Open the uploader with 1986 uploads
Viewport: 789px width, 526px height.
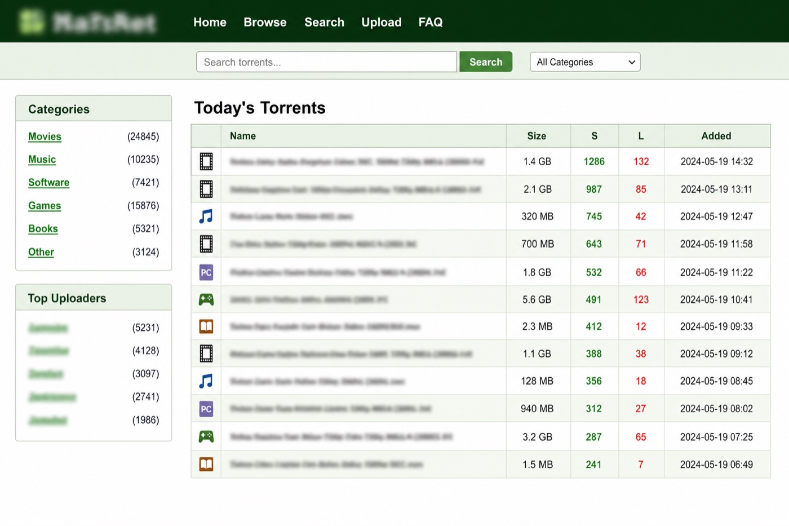tap(47, 420)
